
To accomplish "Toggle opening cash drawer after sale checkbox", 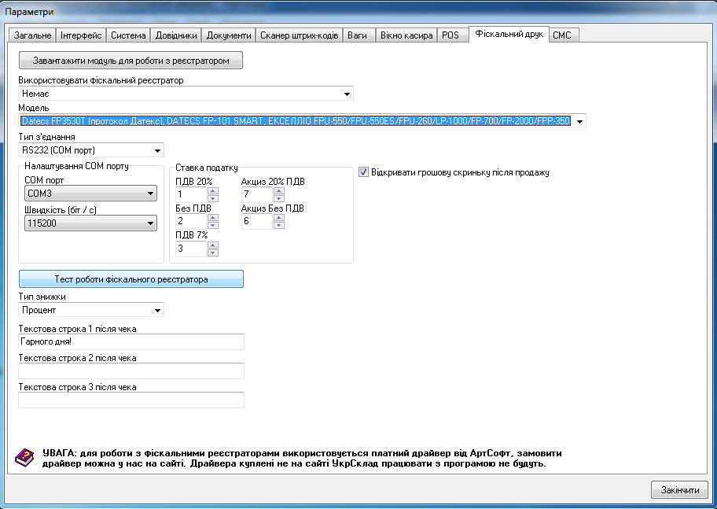I will (x=364, y=172).
